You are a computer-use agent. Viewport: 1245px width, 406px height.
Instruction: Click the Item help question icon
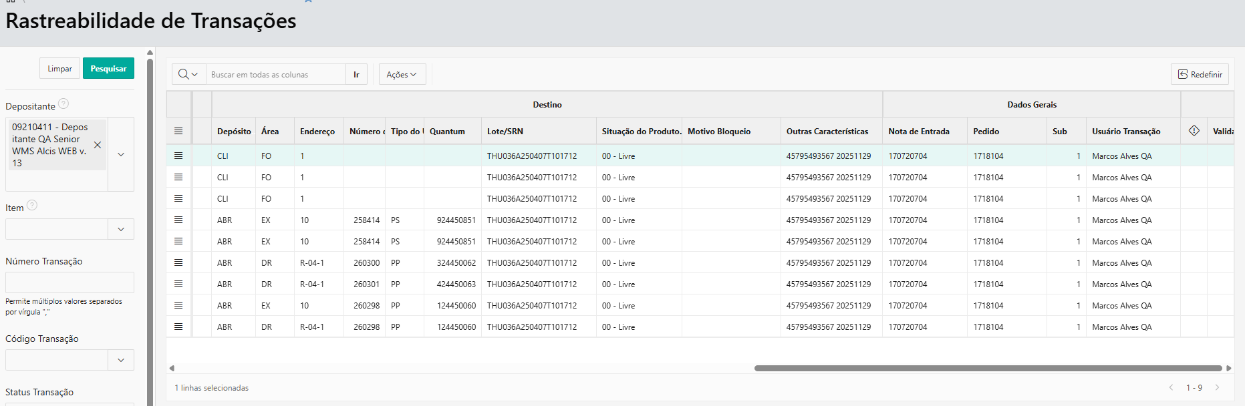click(31, 206)
